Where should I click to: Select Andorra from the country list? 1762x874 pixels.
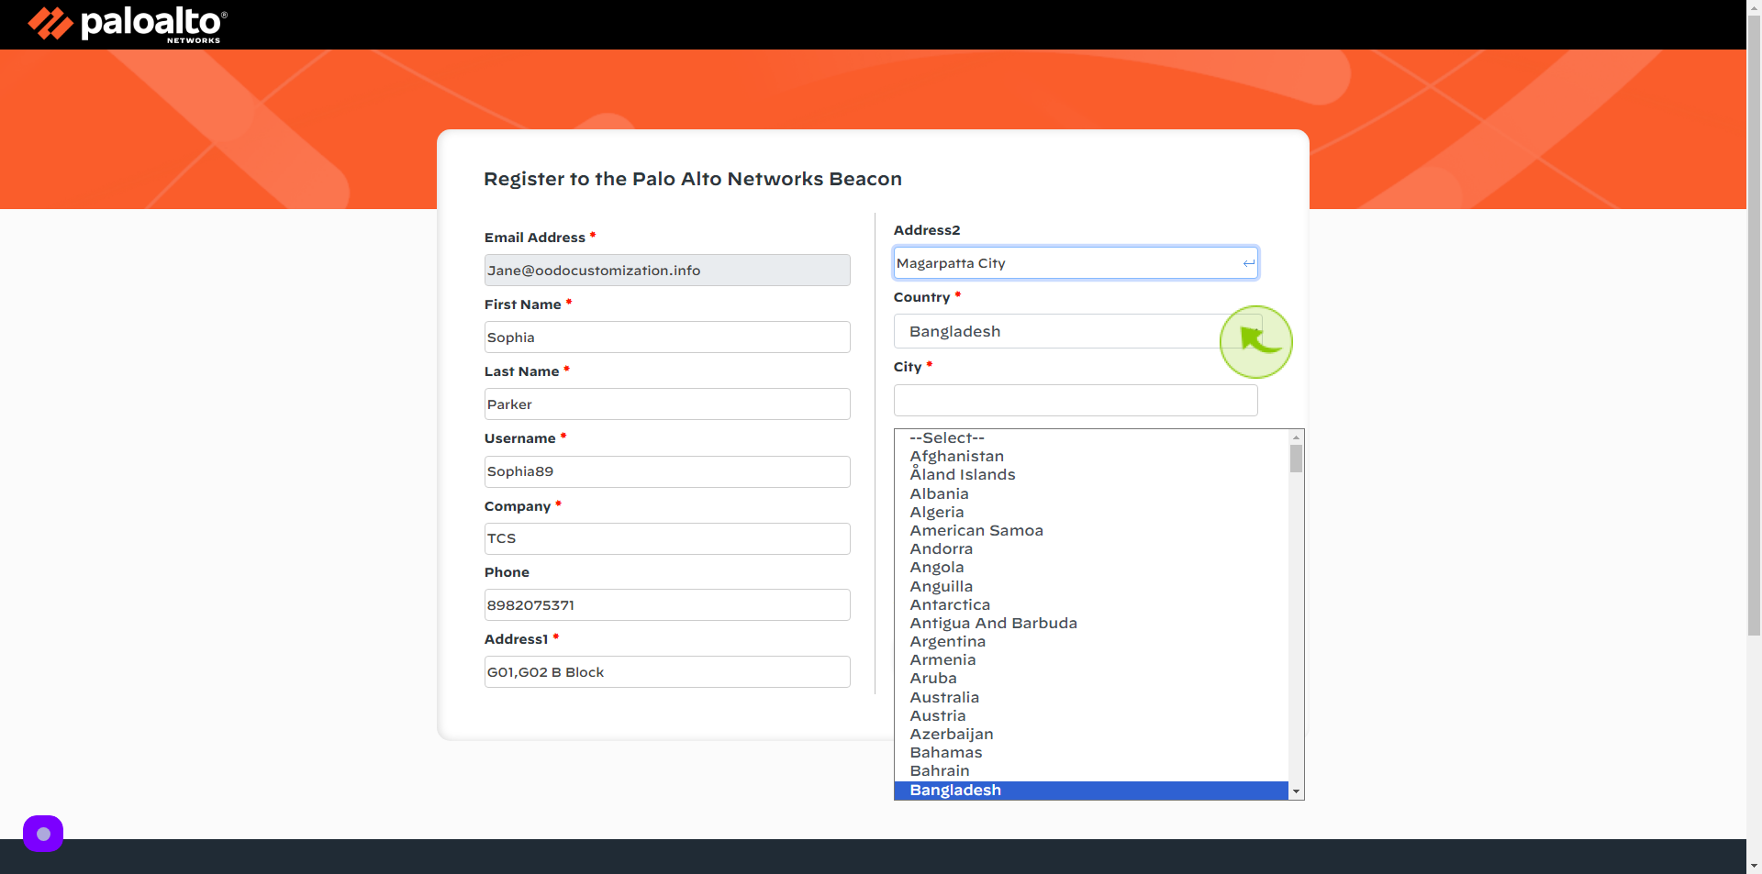pyautogui.click(x=1091, y=548)
